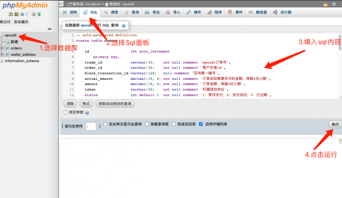Open phpMyAdmin home via the house icon
342x198 pixels.
[x=11, y=14]
